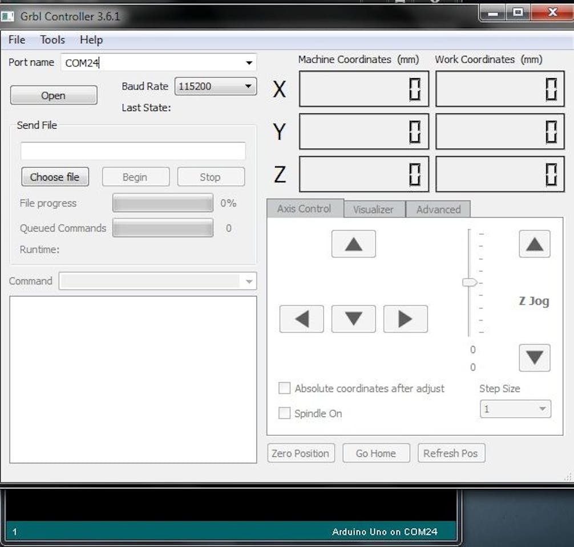Click the Z Jog up arrow

pos(534,244)
